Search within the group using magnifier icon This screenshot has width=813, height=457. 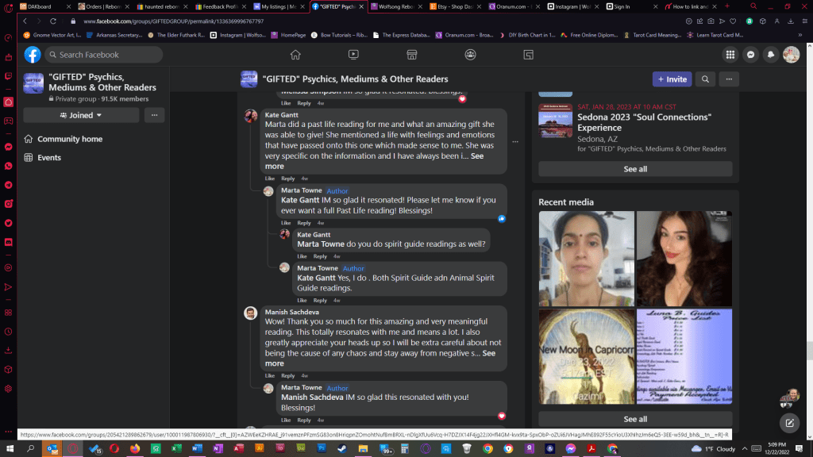704,79
